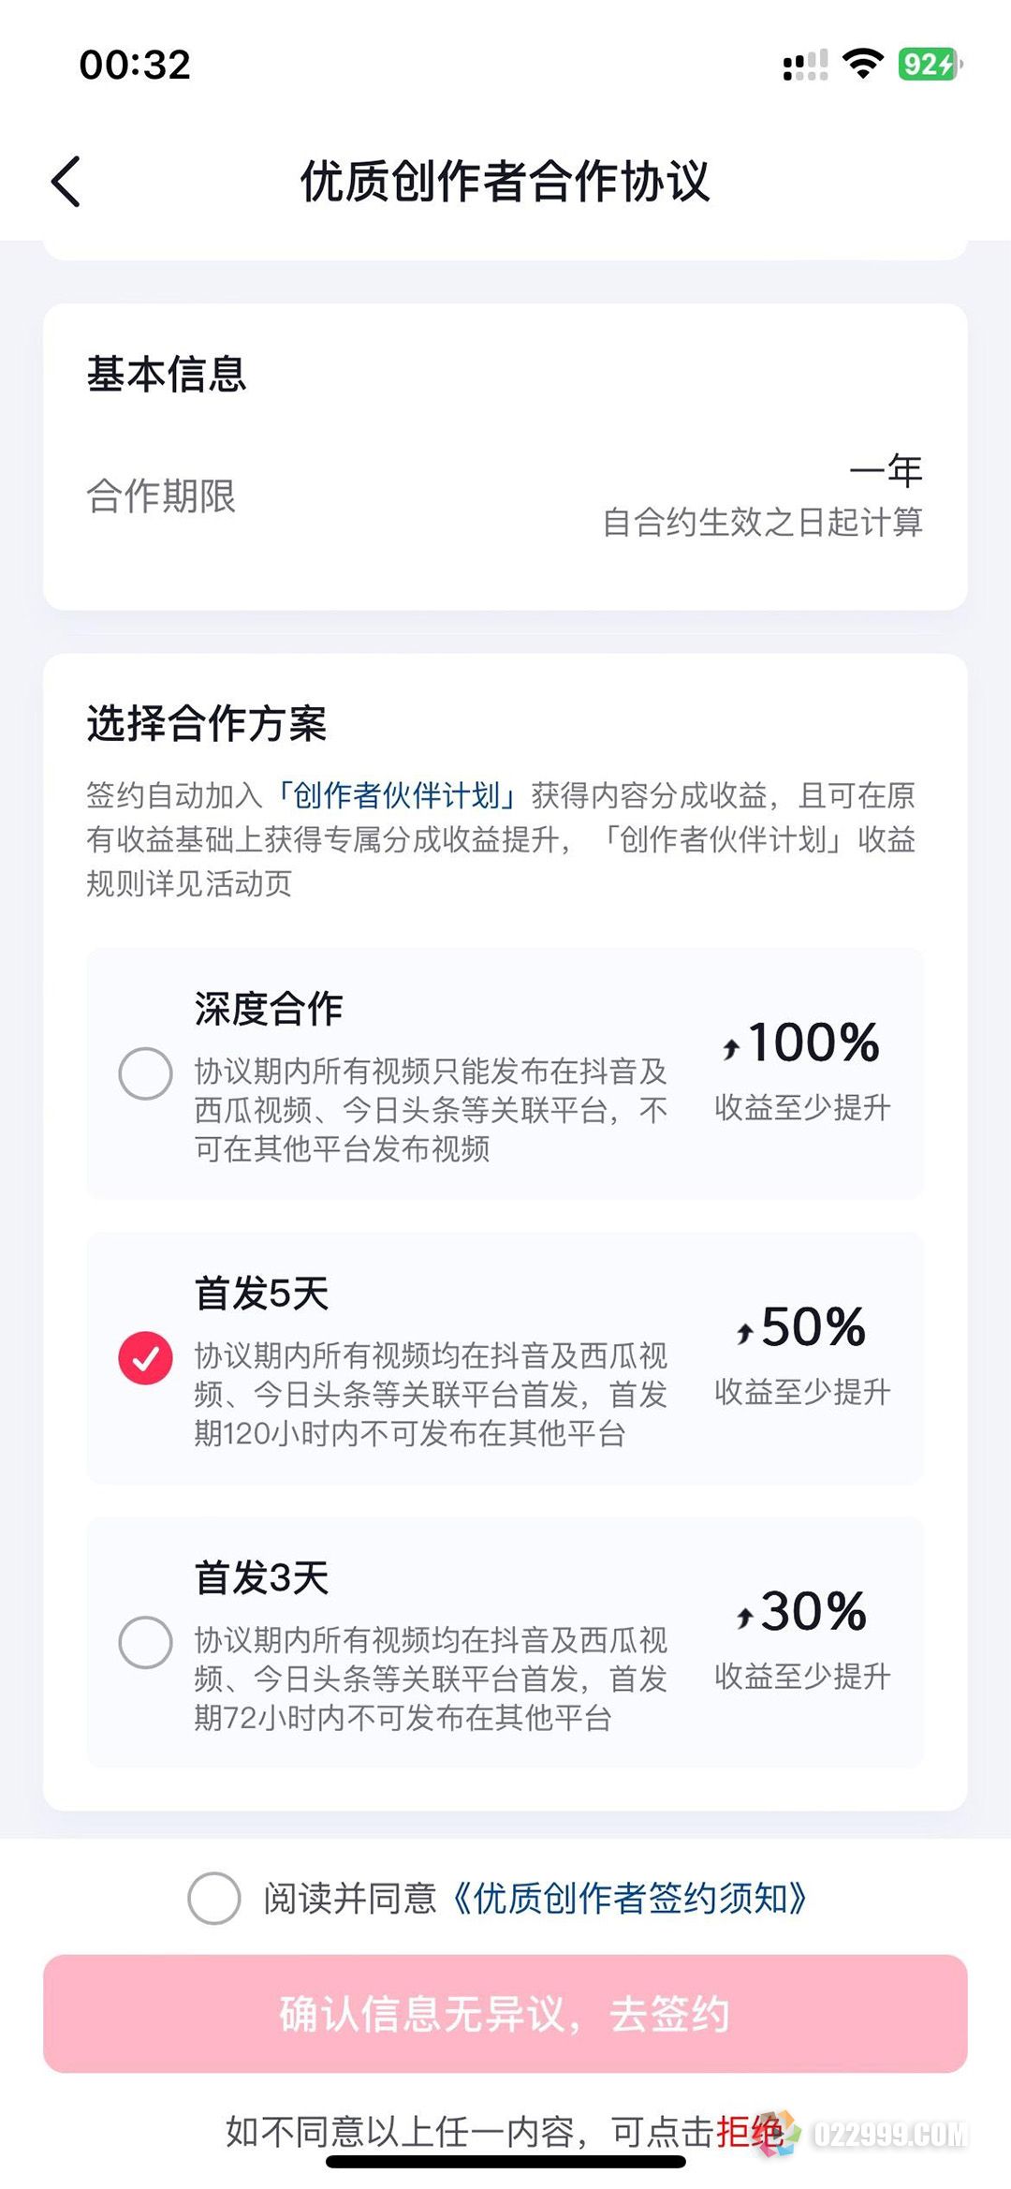Screen dimensions: 1011x2189
Task: Open the 《优质创作者签约须知》 link
Action: pos(629,1899)
